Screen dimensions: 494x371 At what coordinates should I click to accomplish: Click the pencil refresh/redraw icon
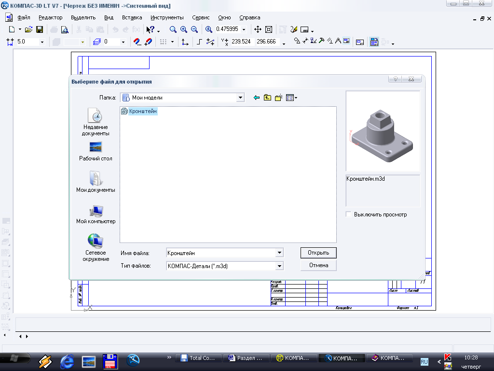tap(294, 29)
